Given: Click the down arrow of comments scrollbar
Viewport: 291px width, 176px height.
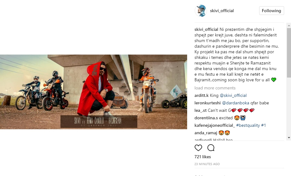Looking at the screenshot, I should pos(289,138).
